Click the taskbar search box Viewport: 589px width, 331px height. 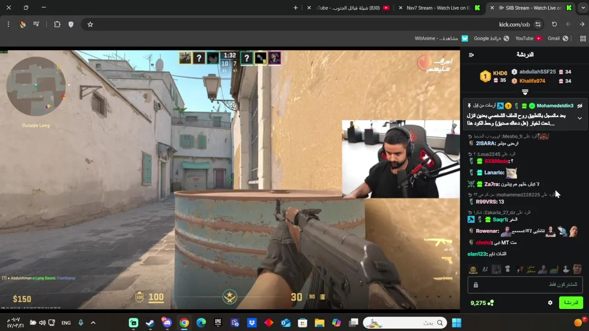(405, 323)
